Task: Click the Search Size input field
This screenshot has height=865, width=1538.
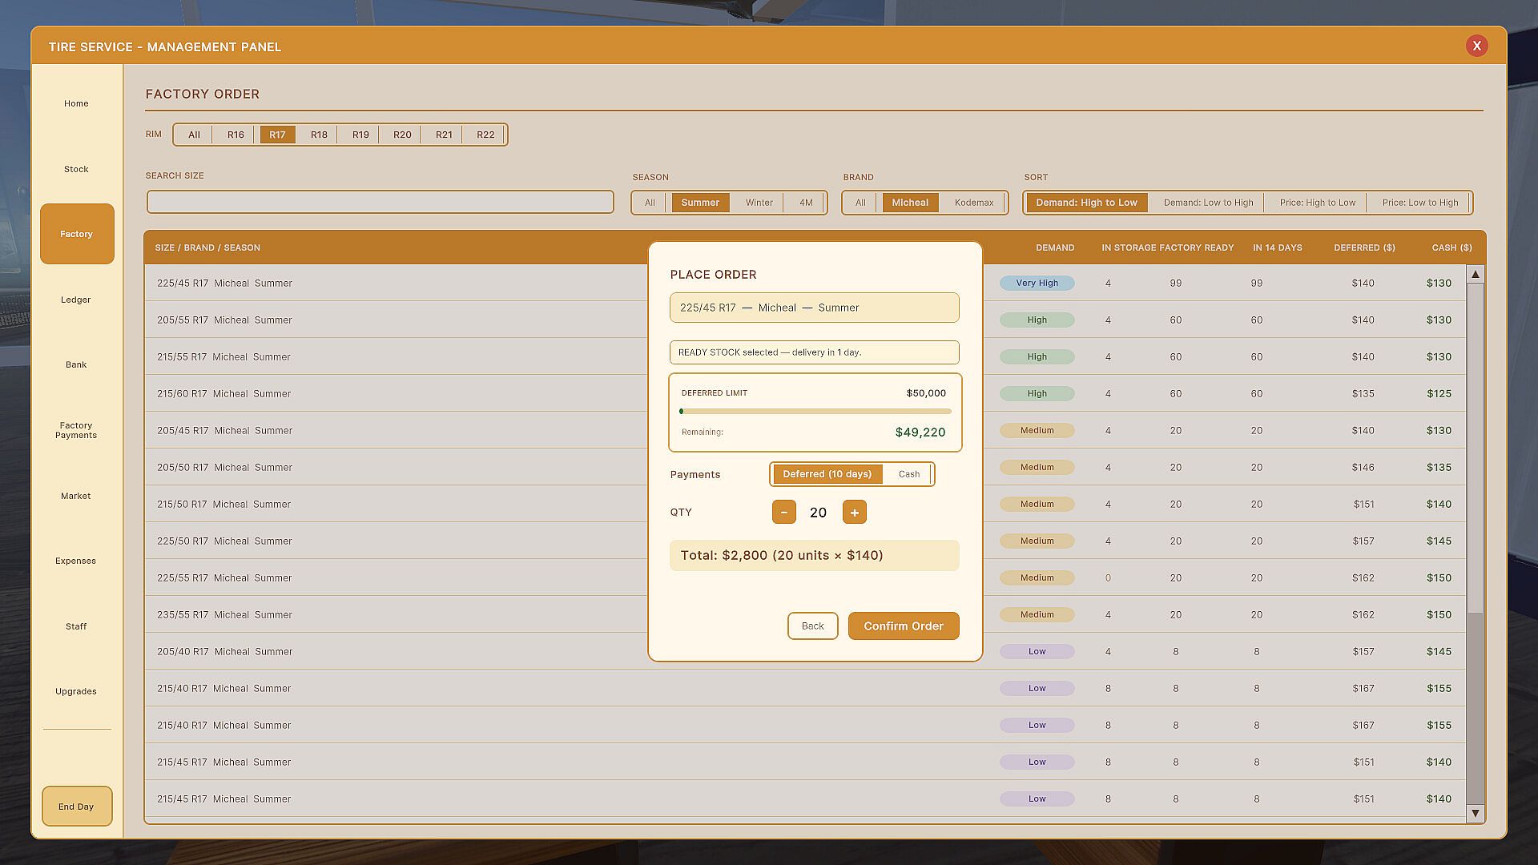Action: [380, 202]
